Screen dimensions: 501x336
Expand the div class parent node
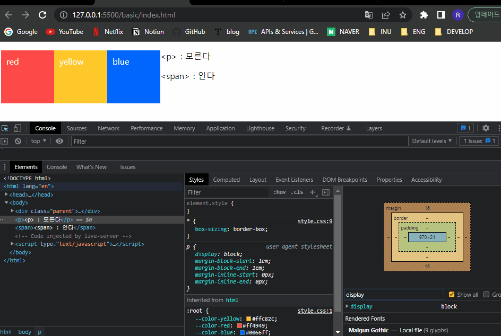tap(12, 211)
